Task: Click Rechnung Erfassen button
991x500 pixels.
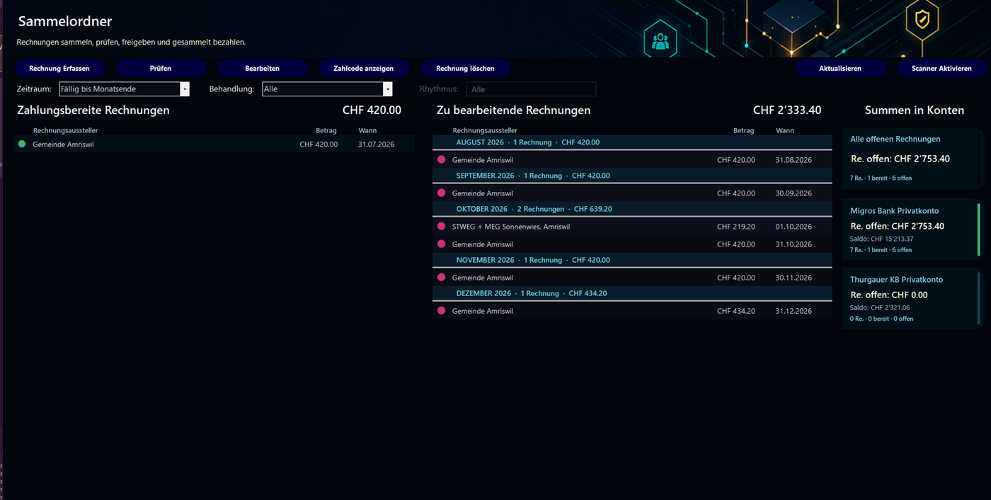Action: tap(59, 69)
